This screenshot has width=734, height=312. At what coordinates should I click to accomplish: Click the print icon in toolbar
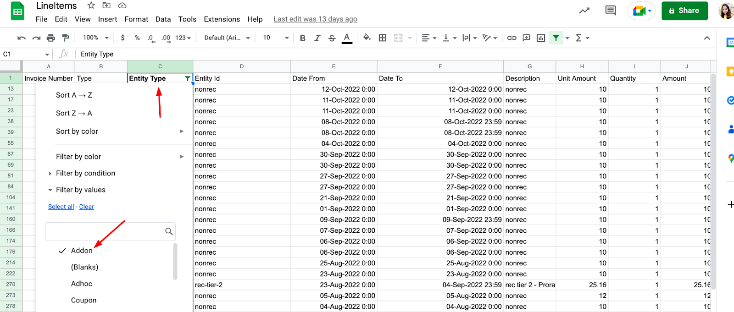point(51,38)
